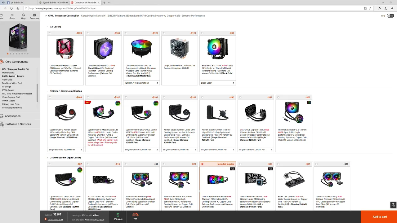Viewport: 397px width, 223px height.
Task: Go to browser home page icon
Action: tap(18, 8)
